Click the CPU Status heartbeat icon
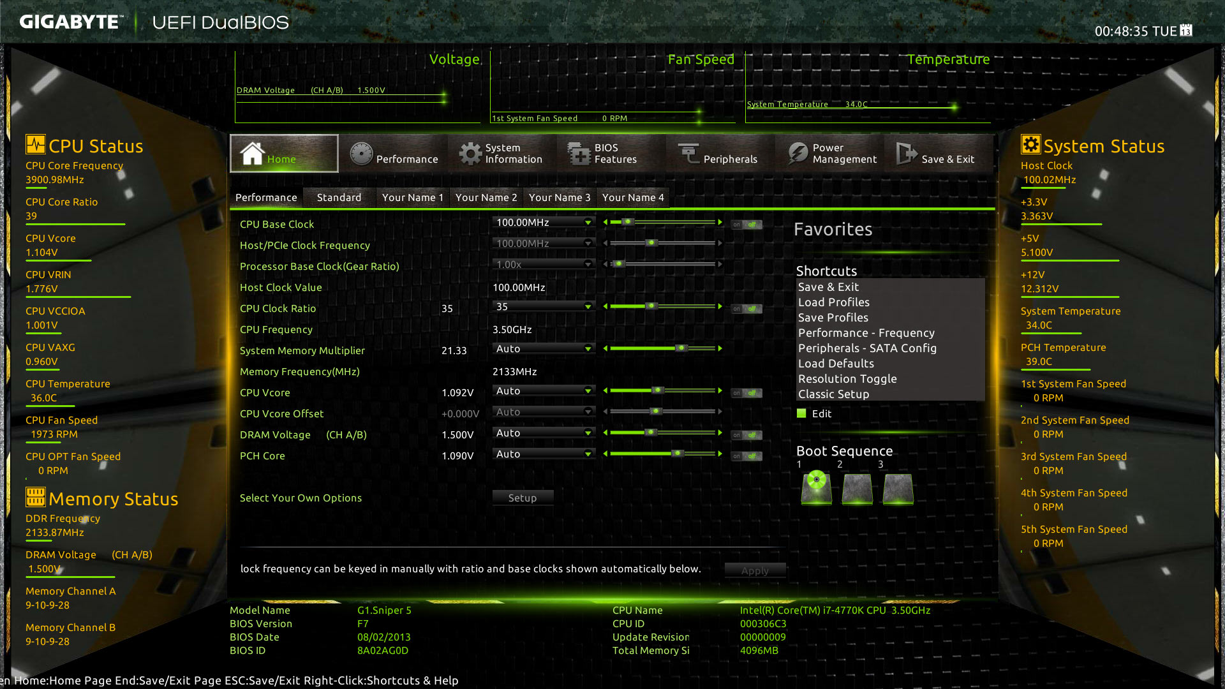1225x689 pixels. coord(36,145)
